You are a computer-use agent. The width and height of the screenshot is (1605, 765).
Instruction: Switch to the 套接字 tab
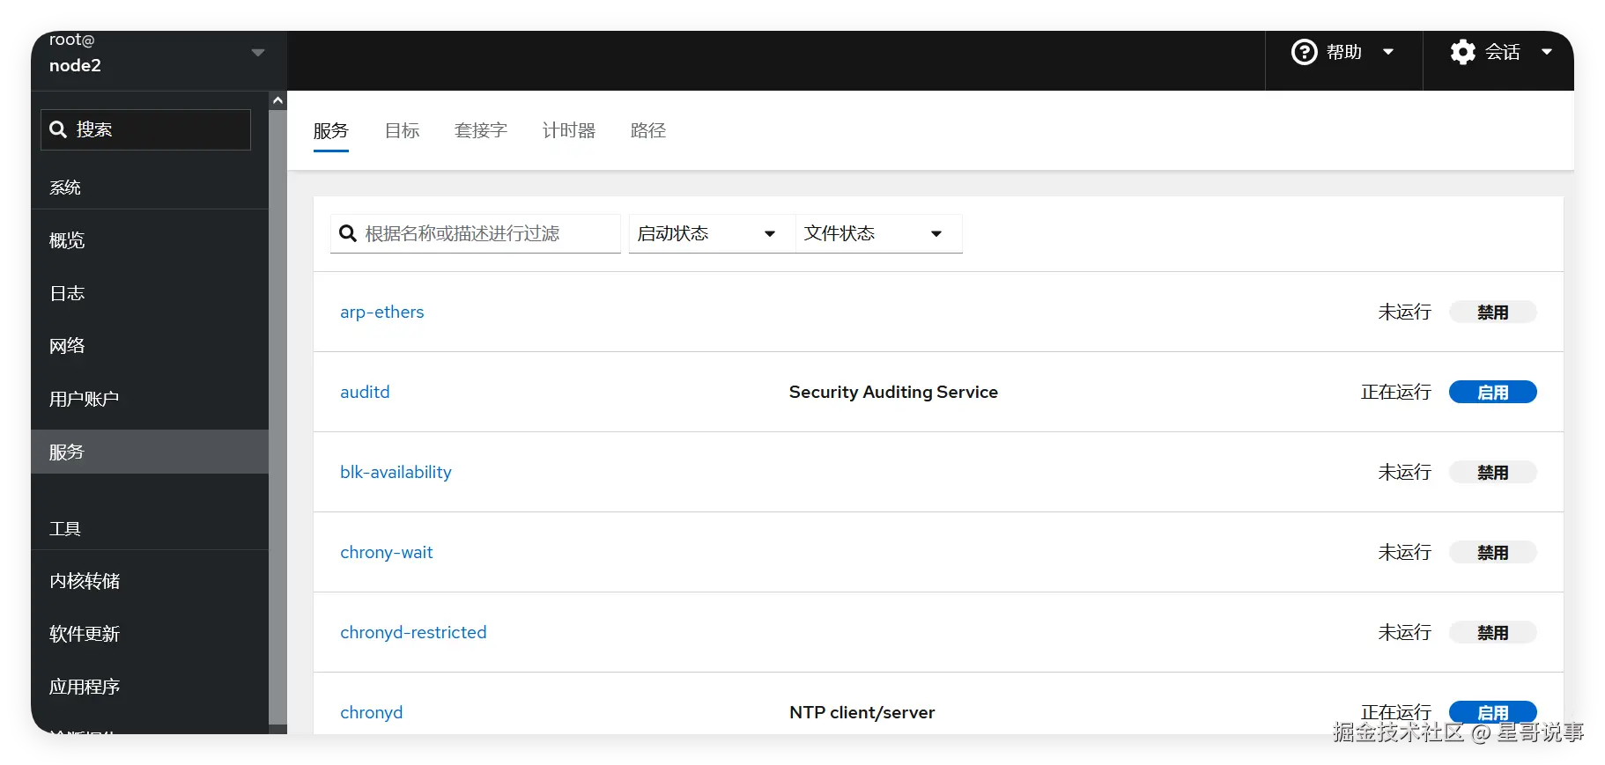(481, 130)
